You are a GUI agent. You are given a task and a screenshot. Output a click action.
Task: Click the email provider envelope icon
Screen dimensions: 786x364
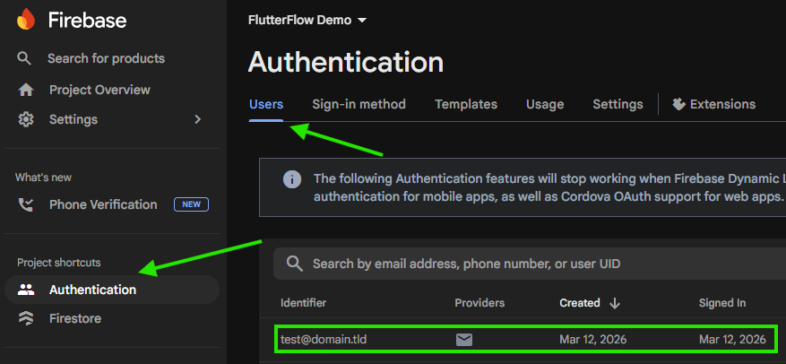click(464, 340)
